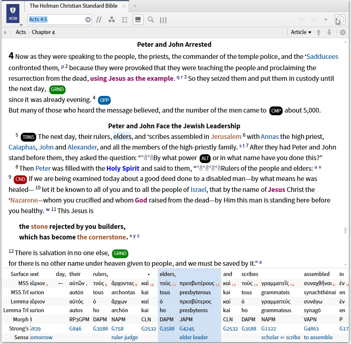Click the sense 'elder leader'
The width and height of the screenshot is (351, 344).
[194, 337]
